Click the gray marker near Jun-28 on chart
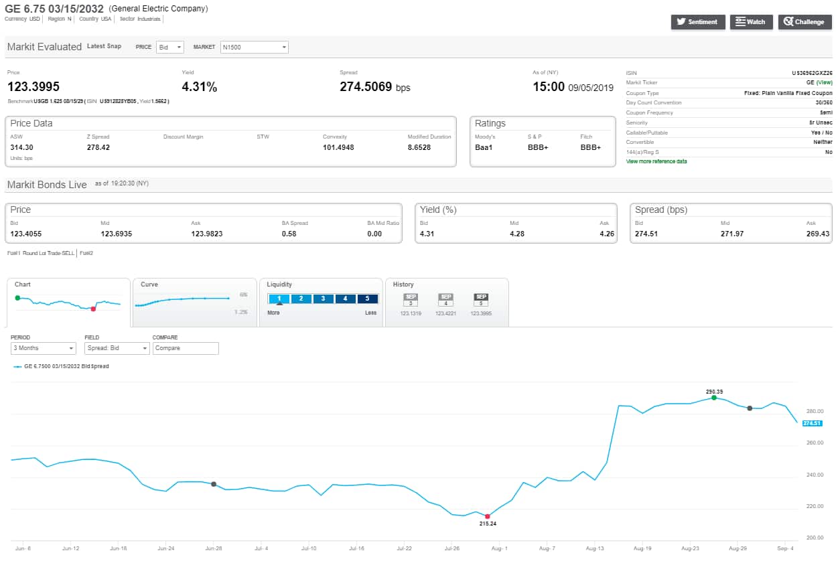Image resolution: width=838 pixels, height=561 pixels. (x=214, y=484)
